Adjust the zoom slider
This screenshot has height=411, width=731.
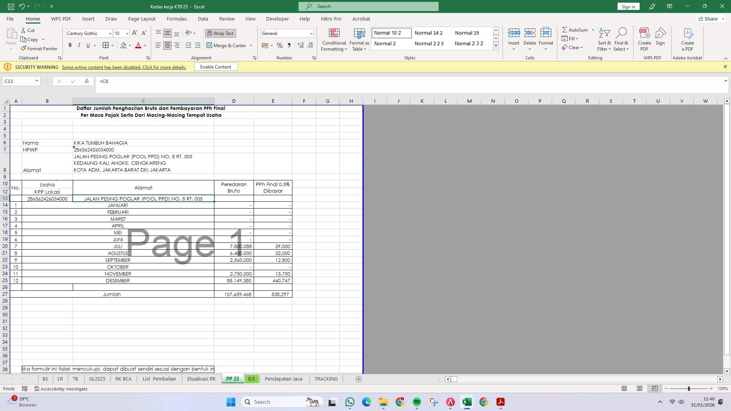point(689,389)
